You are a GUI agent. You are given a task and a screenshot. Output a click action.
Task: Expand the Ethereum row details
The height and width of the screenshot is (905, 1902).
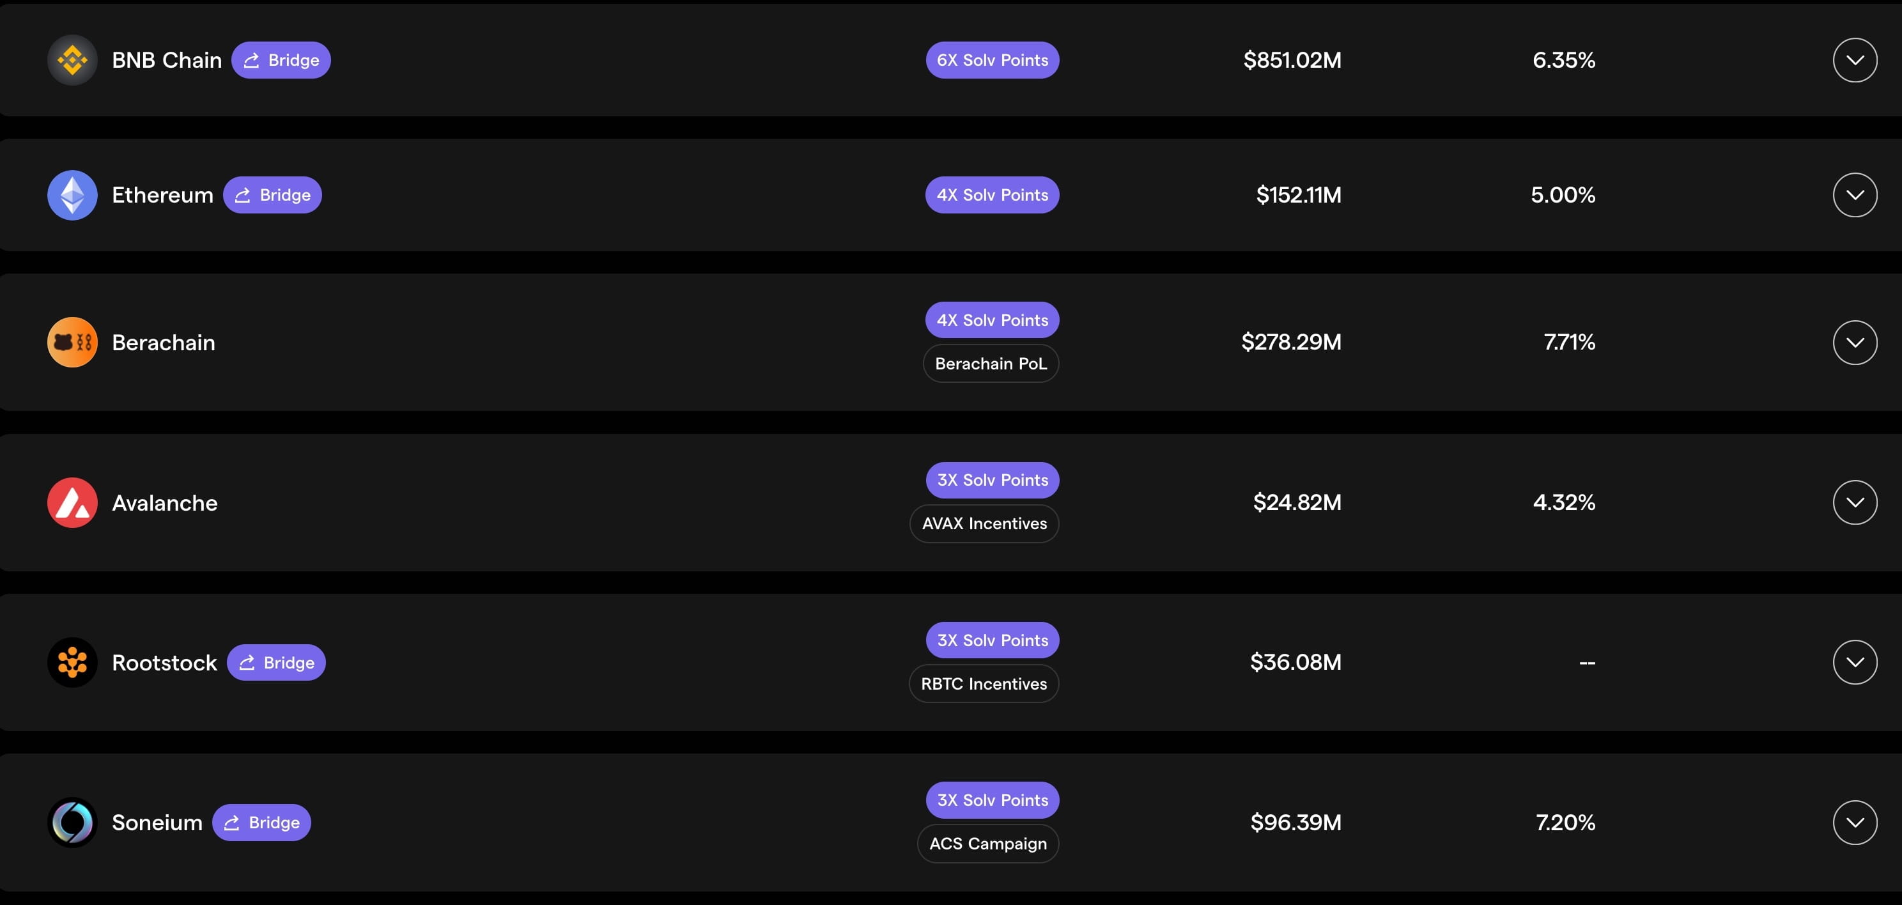tap(1855, 195)
